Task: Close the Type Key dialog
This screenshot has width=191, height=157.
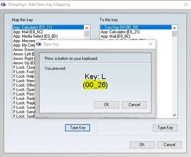Action: point(150,44)
